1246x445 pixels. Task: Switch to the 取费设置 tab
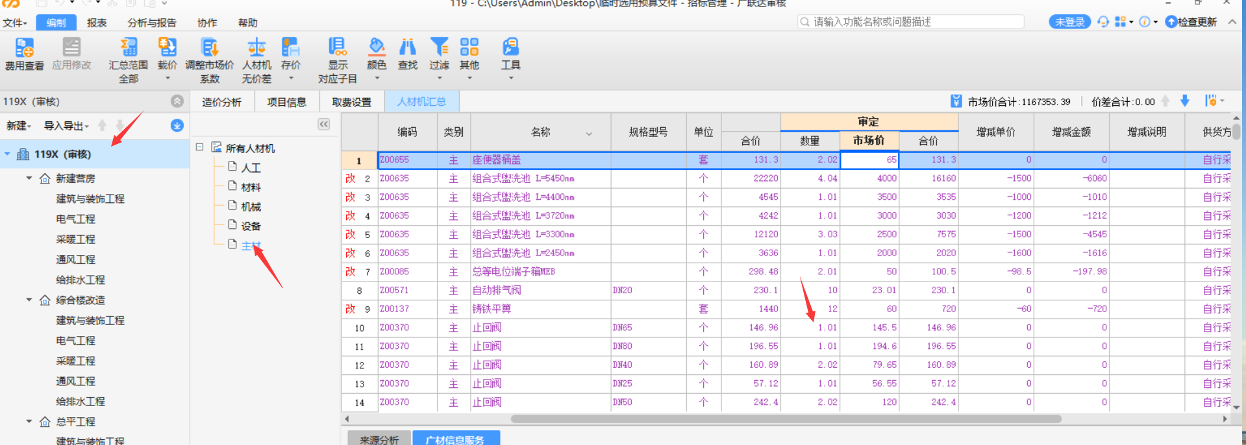coord(352,102)
